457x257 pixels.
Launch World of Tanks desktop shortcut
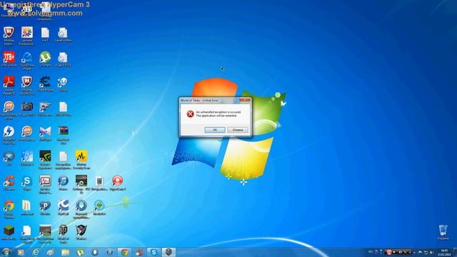63,233
